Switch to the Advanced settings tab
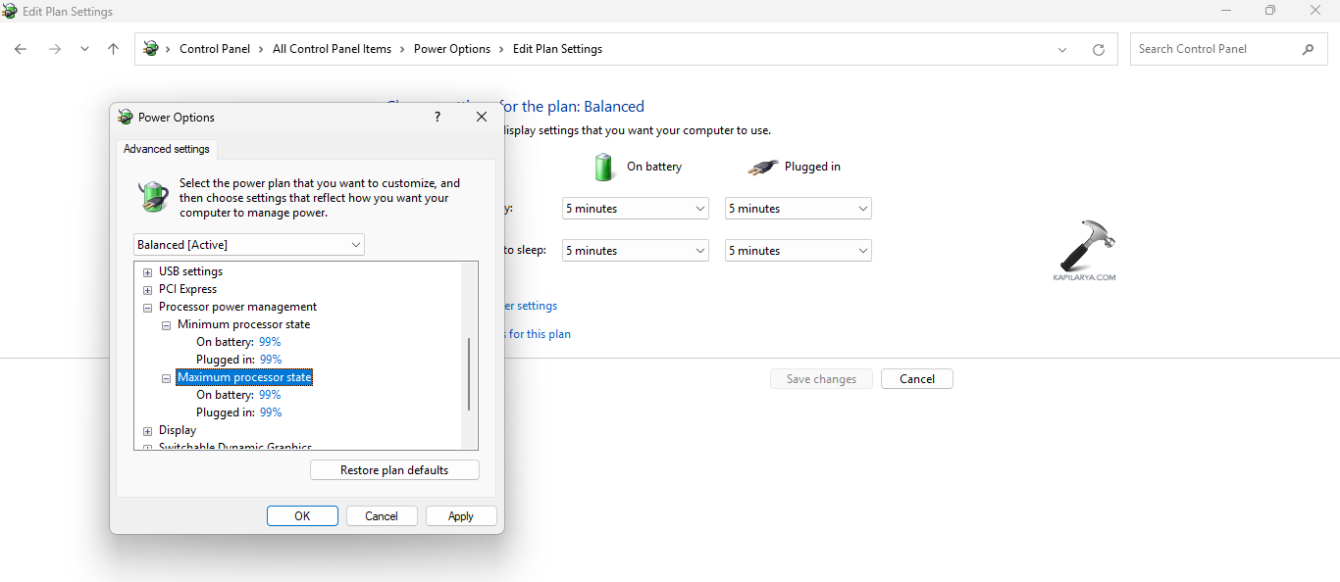Image resolution: width=1340 pixels, height=582 pixels. click(x=166, y=149)
